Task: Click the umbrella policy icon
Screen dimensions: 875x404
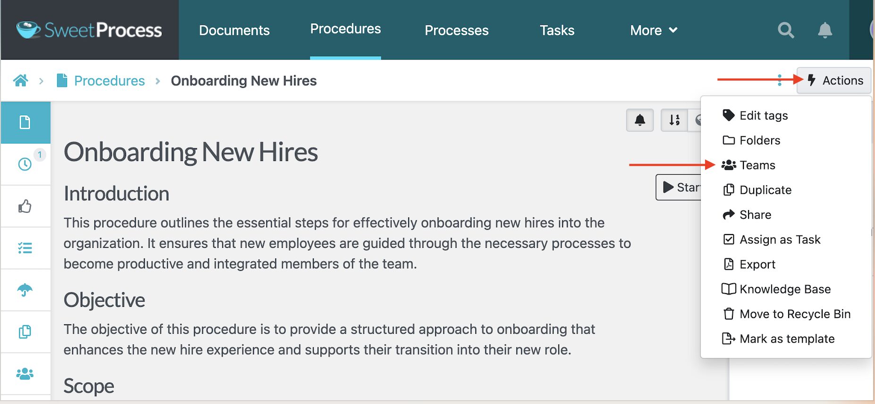Action: point(25,290)
